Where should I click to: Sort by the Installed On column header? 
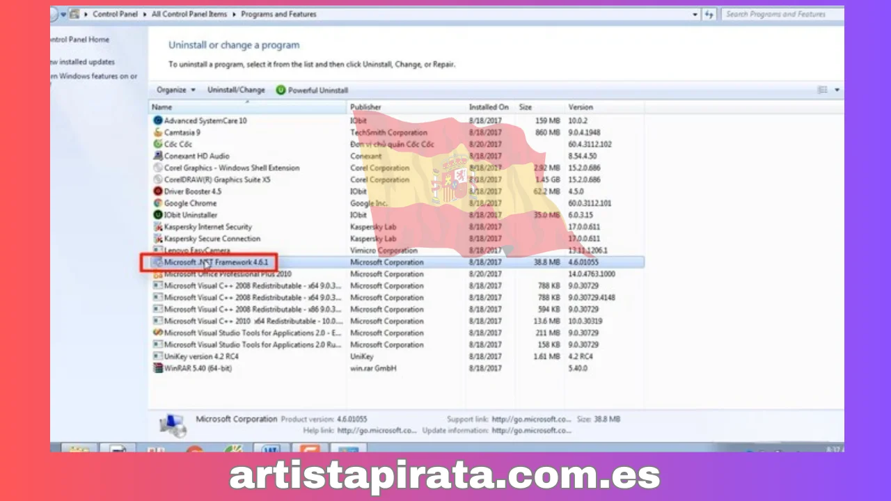491,107
